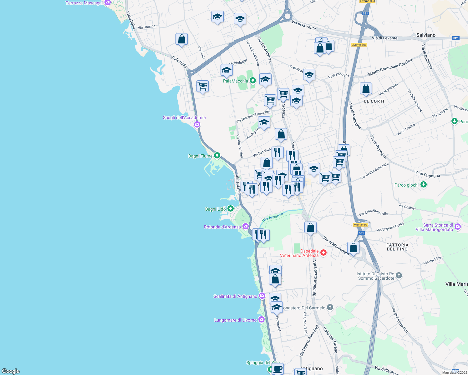
Task: Click the school pin right of PalaMacchia
Action: [x=265, y=80]
